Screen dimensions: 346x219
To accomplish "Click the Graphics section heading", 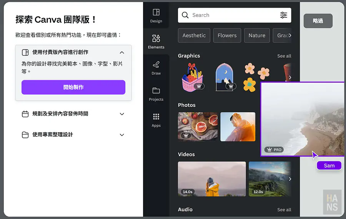I will coord(189,56).
